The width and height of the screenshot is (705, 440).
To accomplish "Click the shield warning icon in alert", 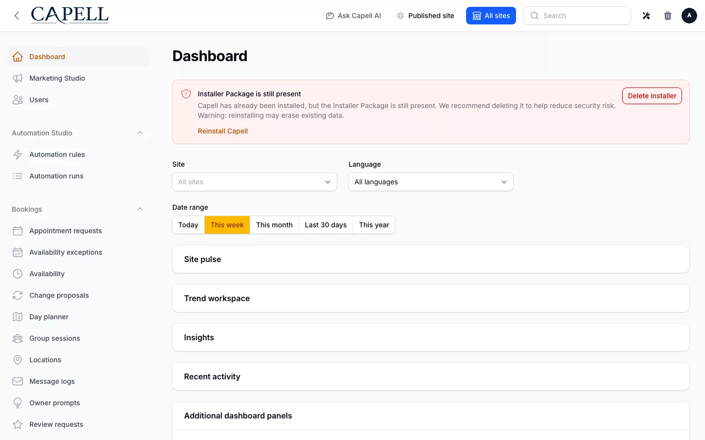I will coord(186,94).
